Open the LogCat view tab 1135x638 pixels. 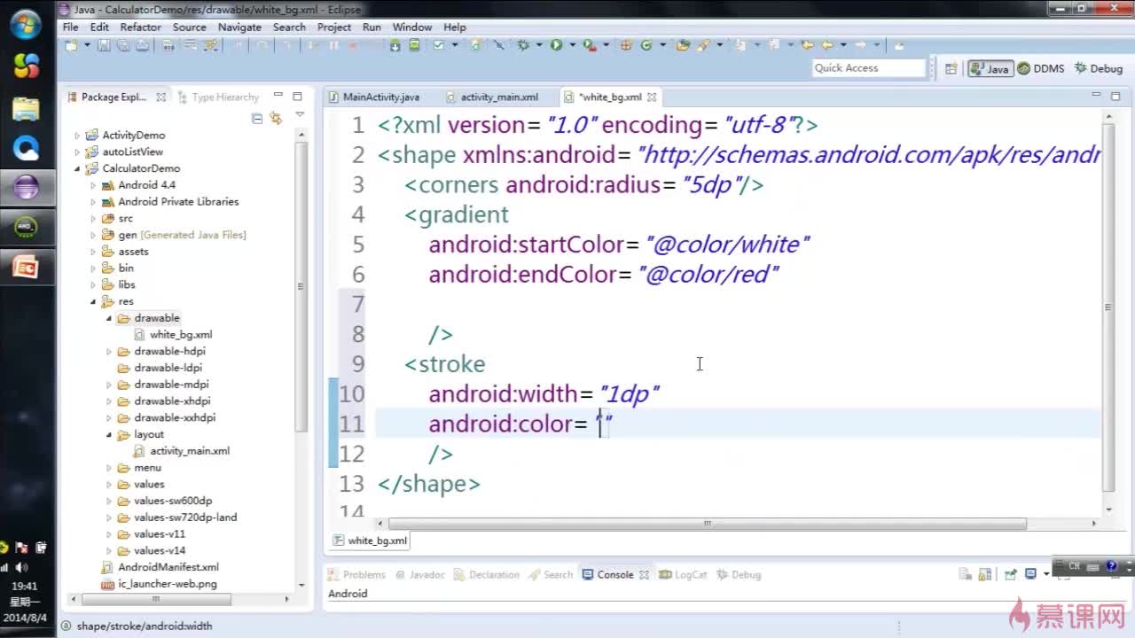coord(684,575)
